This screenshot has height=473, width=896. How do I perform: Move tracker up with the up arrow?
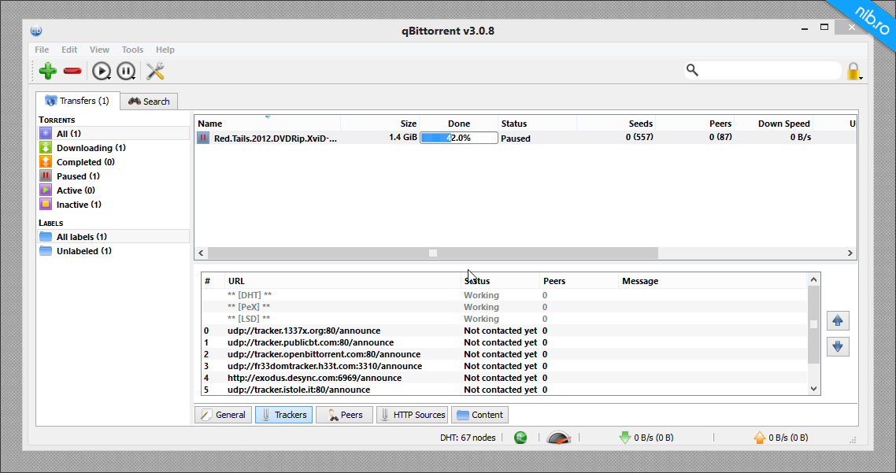point(838,321)
